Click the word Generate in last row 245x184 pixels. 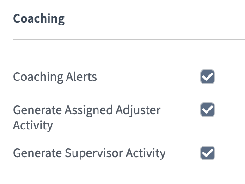click(37, 153)
